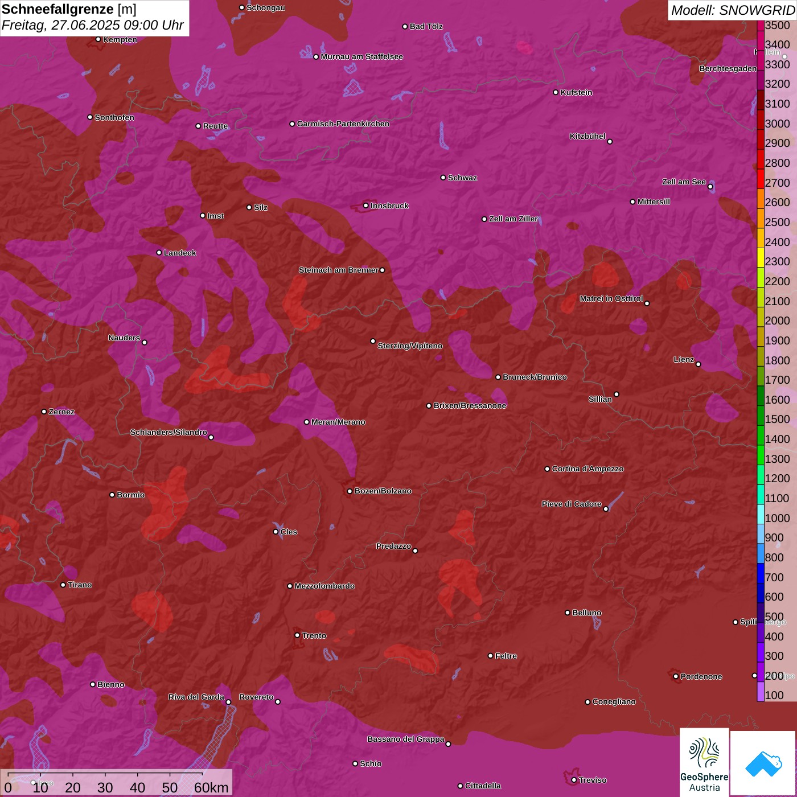Click the Schio label

[x=371, y=763]
